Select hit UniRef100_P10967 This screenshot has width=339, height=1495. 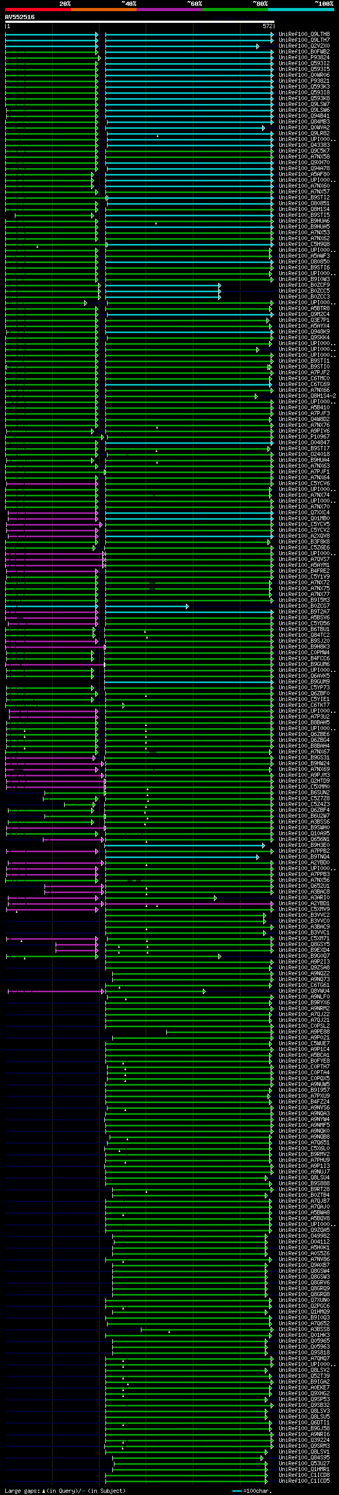tap(304, 437)
